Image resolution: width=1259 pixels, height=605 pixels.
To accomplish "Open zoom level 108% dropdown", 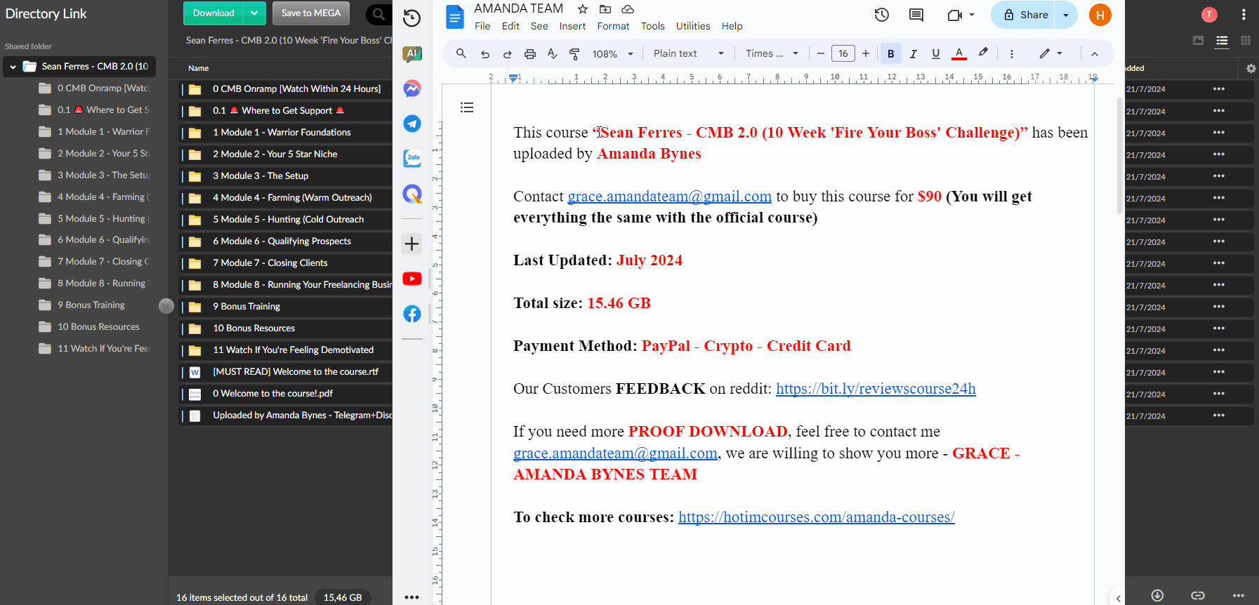I will pyautogui.click(x=613, y=54).
